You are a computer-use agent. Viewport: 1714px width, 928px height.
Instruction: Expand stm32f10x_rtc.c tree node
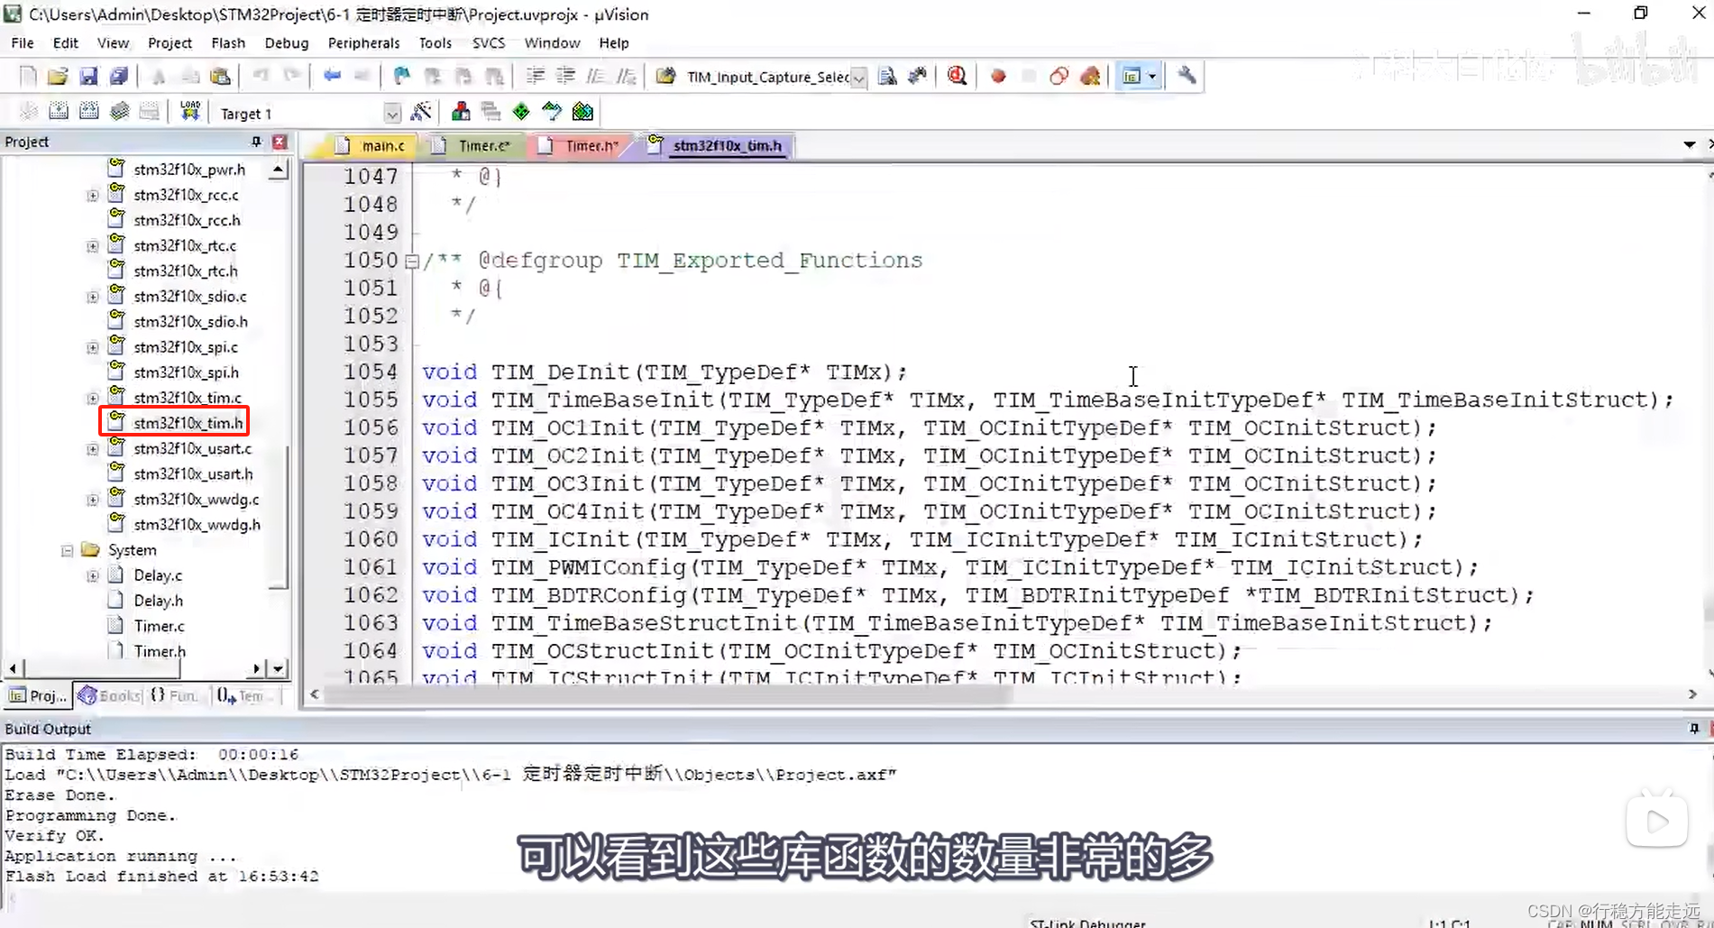click(x=92, y=245)
